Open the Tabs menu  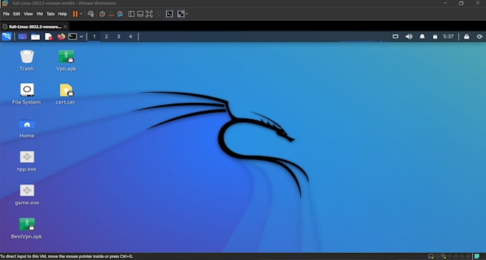coord(51,14)
